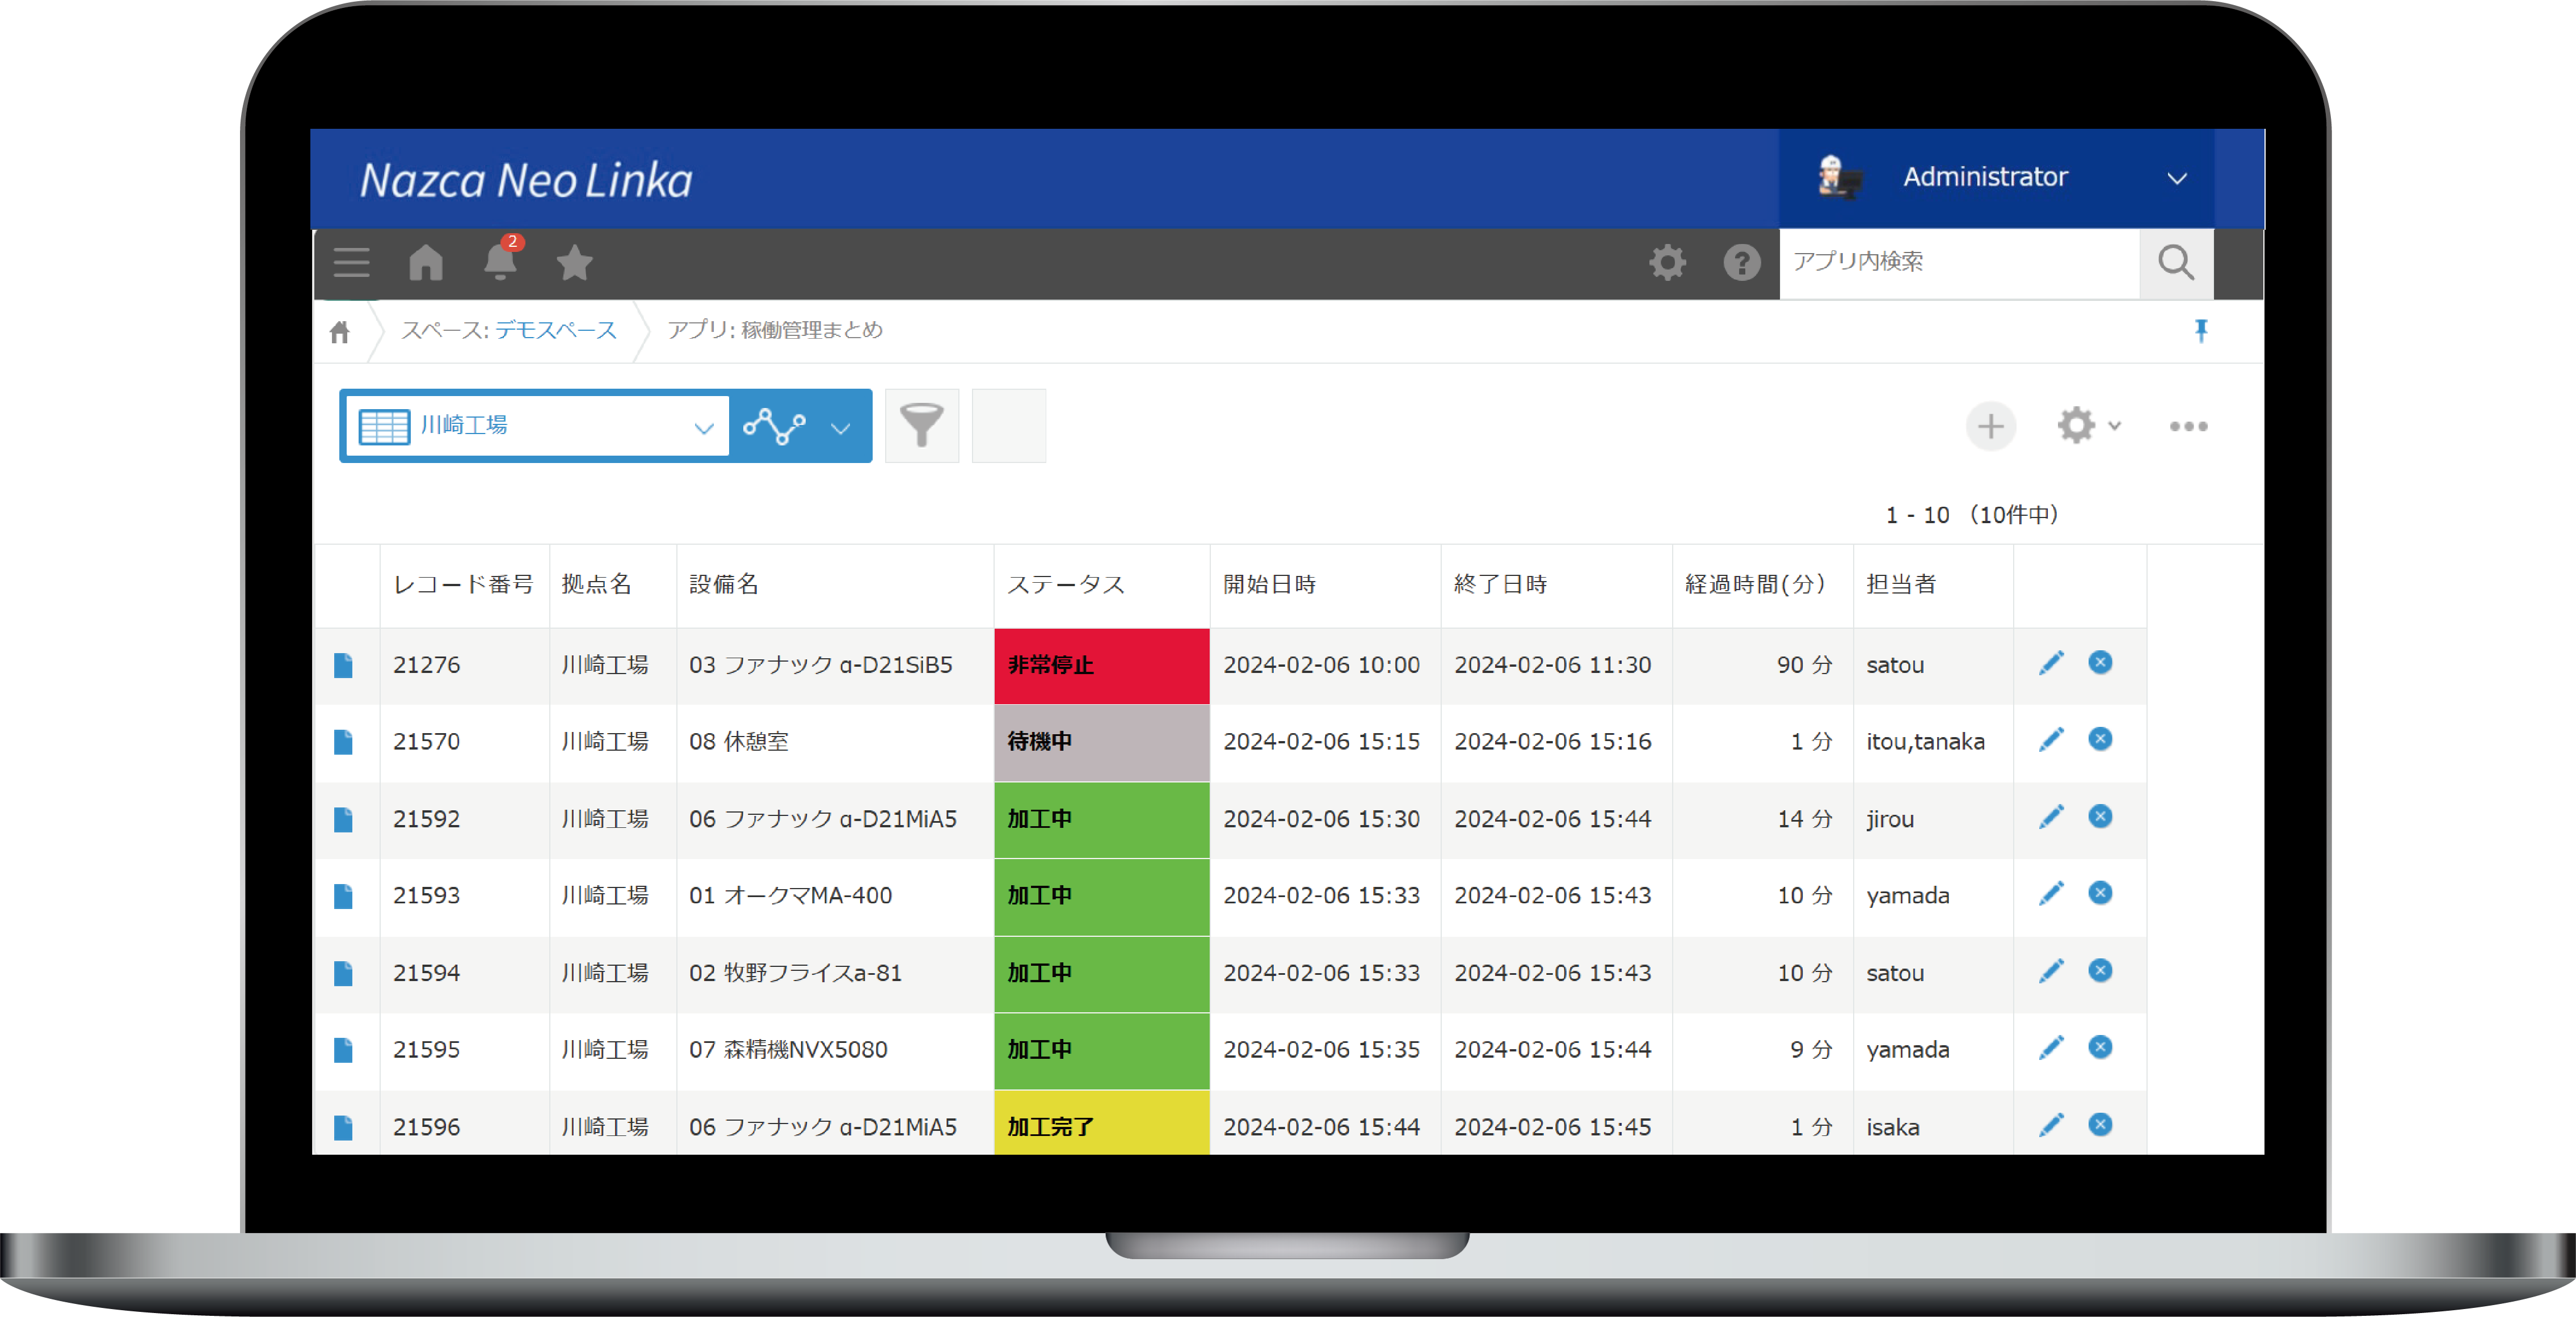Viewport: 2576px width, 1317px height.
Task: Edit record 21276 with pencil icon
Action: coord(2051,663)
